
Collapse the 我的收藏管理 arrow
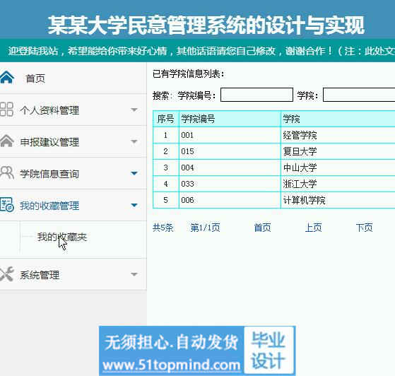pos(134,205)
